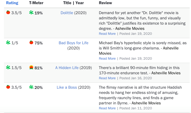Read More of the A Hidden Life review
The image size is (191, 113).
[107, 78]
